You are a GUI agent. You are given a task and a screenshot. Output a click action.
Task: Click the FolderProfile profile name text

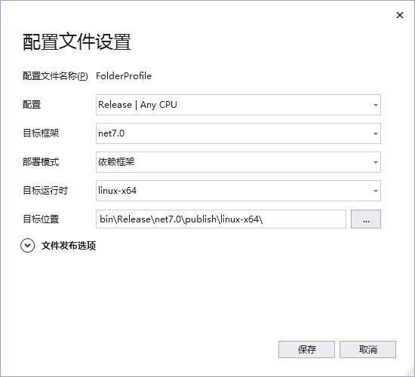(x=124, y=76)
